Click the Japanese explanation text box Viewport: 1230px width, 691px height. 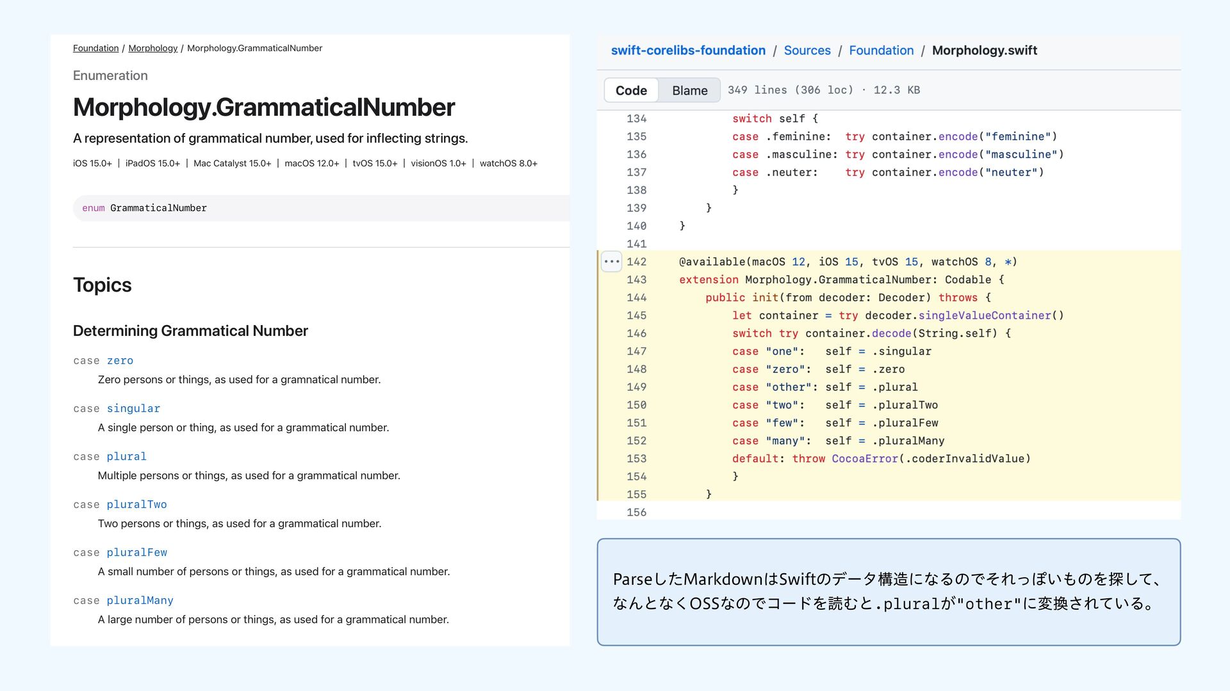click(x=888, y=592)
